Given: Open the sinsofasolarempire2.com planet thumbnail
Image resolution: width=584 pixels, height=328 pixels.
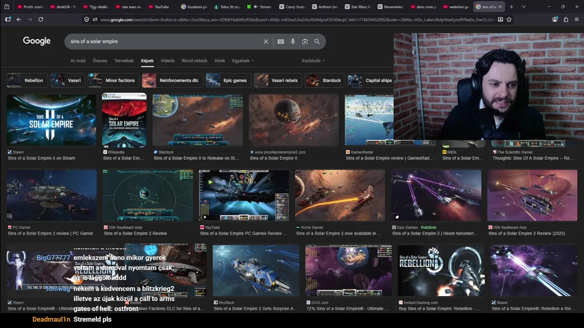Looking at the screenshot, I should pos(294,121).
